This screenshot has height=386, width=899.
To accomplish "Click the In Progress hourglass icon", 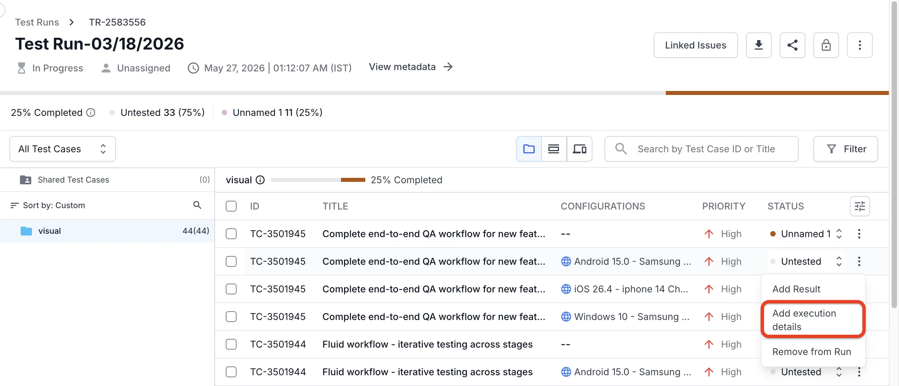I will pos(22,68).
